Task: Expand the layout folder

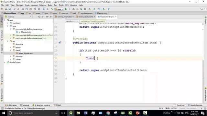Action: click(11, 47)
